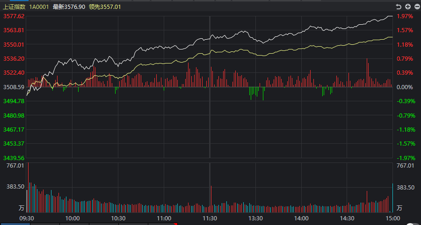
Task: Click the 15:00 closing time marker
Action: click(392, 218)
